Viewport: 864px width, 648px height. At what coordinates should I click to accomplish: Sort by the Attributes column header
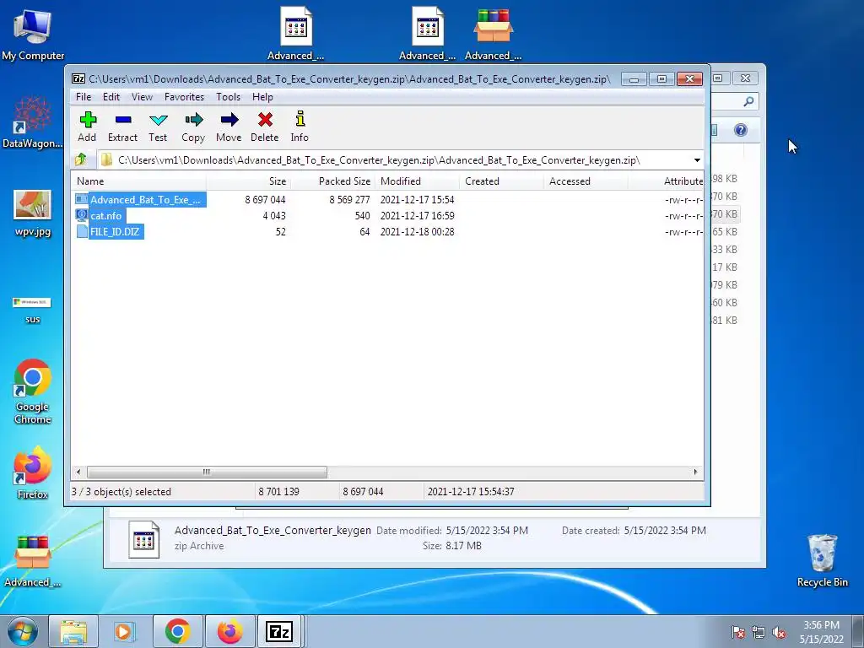(667, 181)
